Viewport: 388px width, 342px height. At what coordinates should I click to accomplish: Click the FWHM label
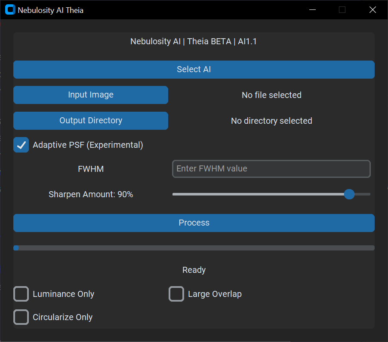[x=90, y=169]
